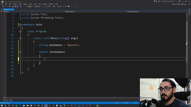This screenshot has height=107, width=191.
Task: Click the New Project toolbar icon
Action: click(10, 7)
